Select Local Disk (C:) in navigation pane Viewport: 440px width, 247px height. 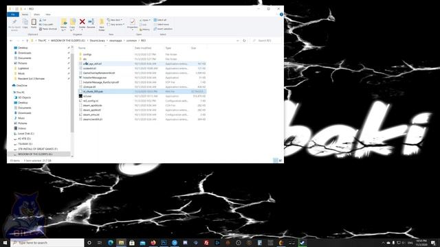26,134
